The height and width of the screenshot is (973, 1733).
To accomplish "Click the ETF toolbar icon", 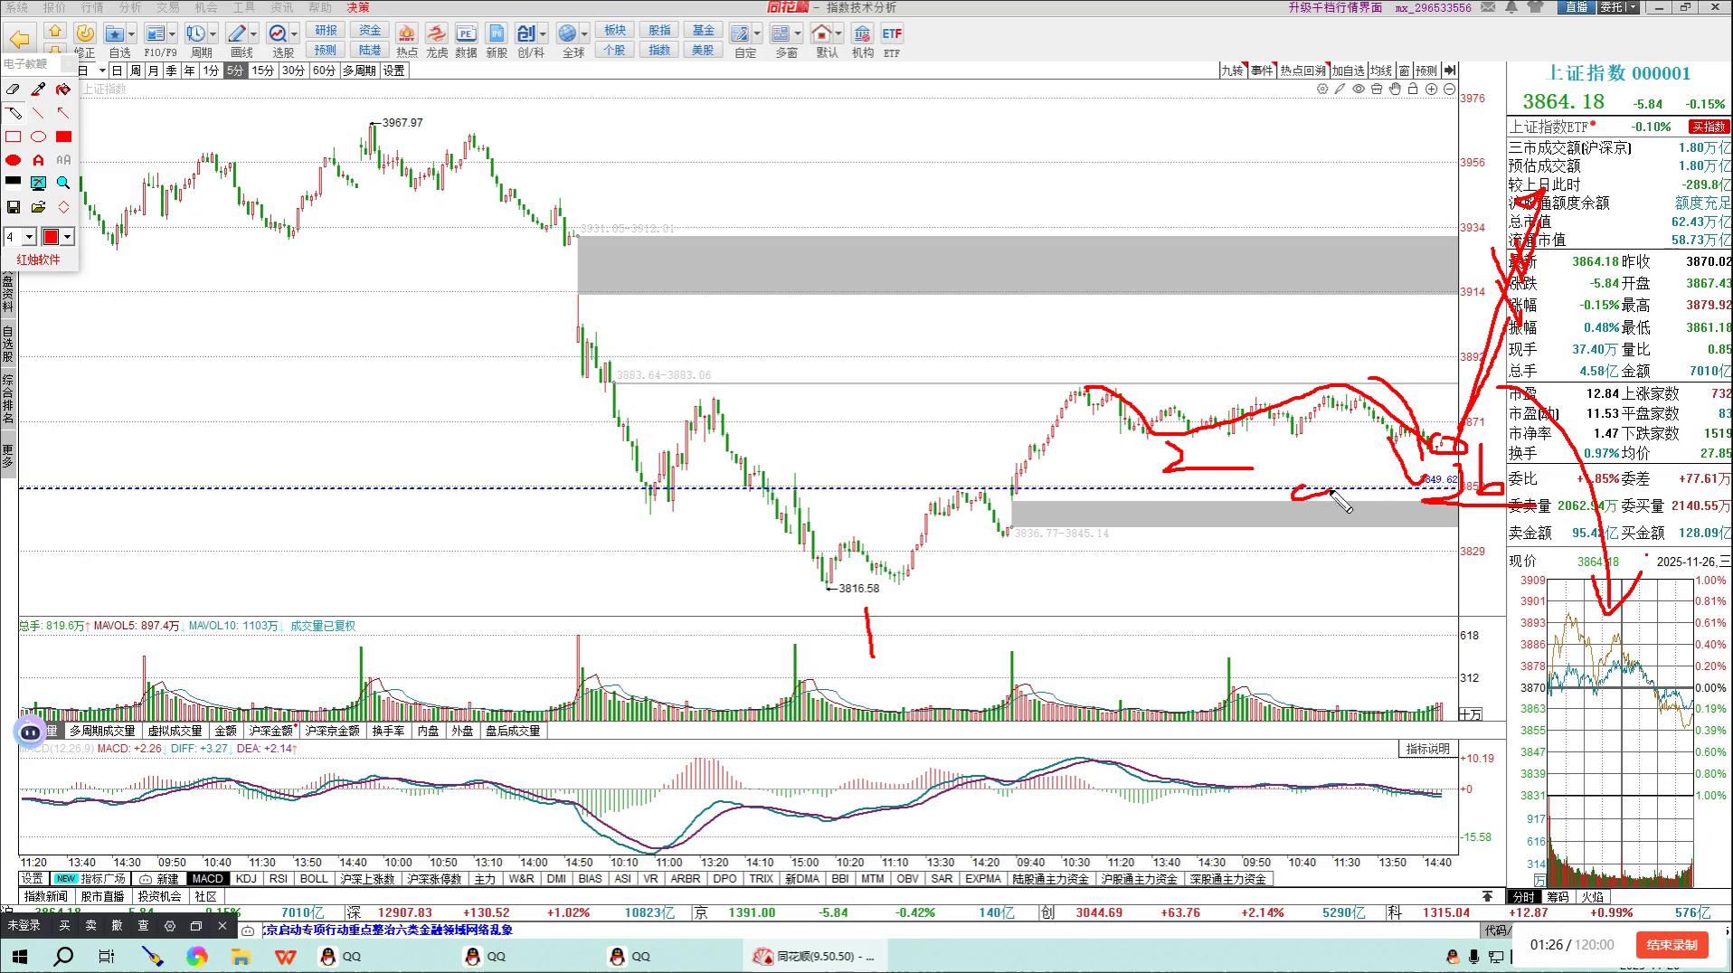I will point(892,34).
